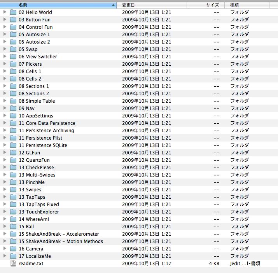Click the 07 Pickers folder icon
This screenshot has height=273, width=278.
point(13,64)
